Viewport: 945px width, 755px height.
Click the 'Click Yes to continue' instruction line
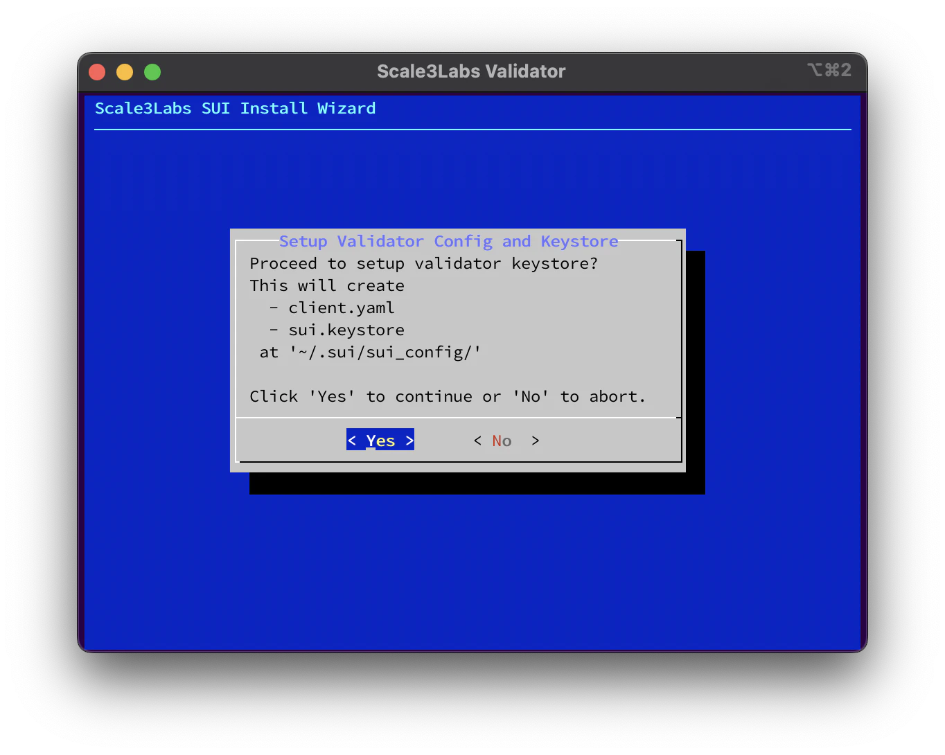448,396
